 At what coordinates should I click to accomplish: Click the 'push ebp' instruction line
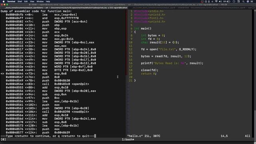pos(33,25)
